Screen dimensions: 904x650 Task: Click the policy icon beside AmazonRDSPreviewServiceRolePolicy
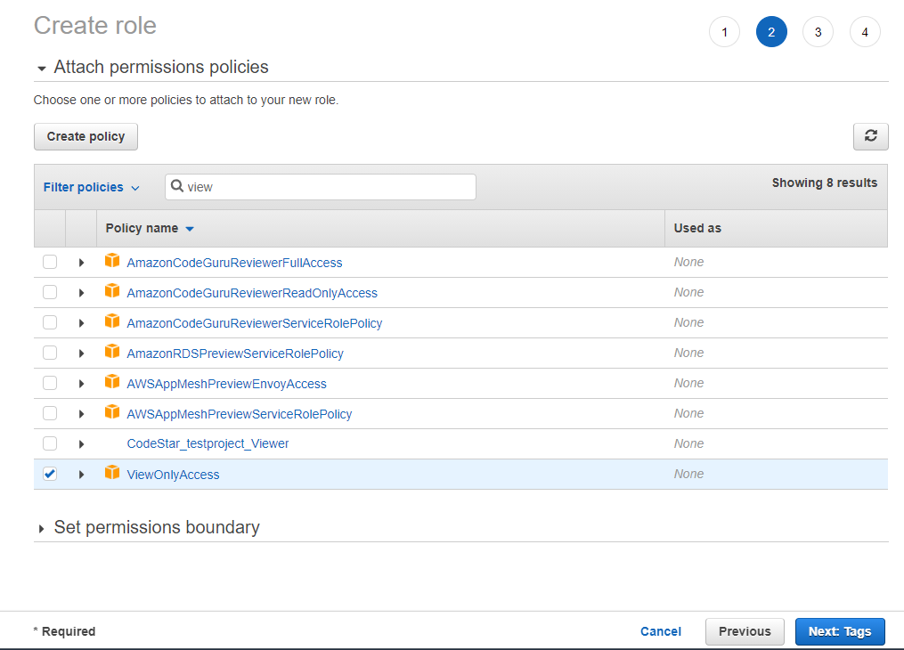pyautogui.click(x=112, y=352)
